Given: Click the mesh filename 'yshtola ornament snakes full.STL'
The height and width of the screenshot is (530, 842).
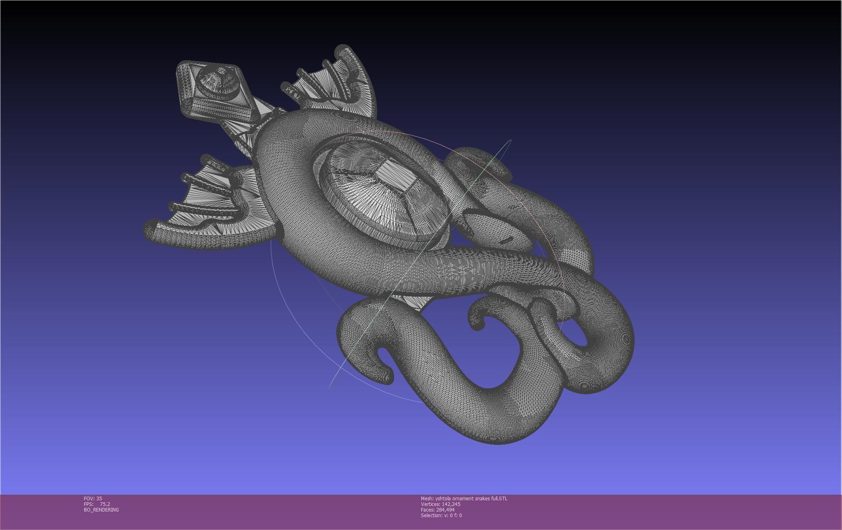Looking at the screenshot, I should pyautogui.click(x=471, y=498).
